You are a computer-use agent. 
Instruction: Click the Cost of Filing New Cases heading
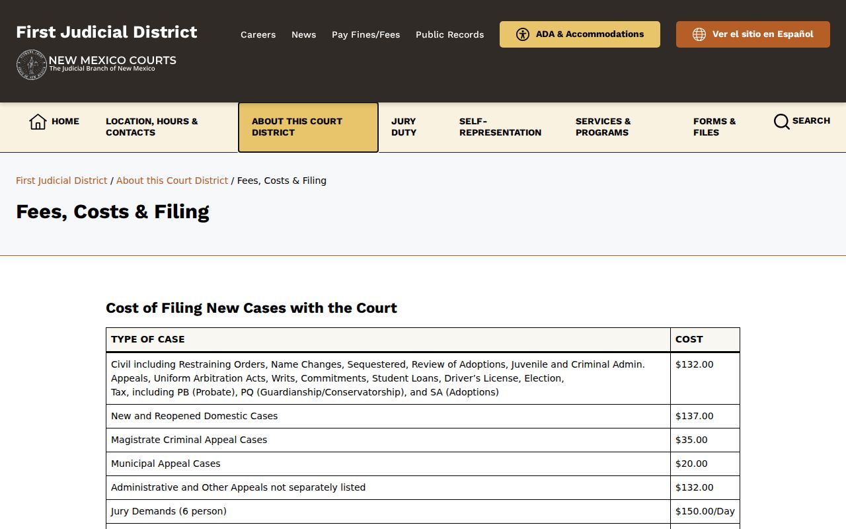tap(251, 308)
